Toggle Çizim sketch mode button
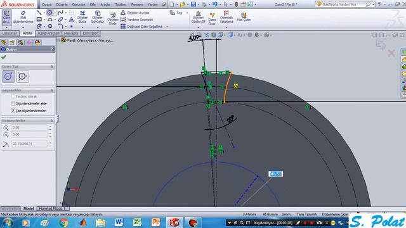This screenshot has height=228, width=406. 7,17
